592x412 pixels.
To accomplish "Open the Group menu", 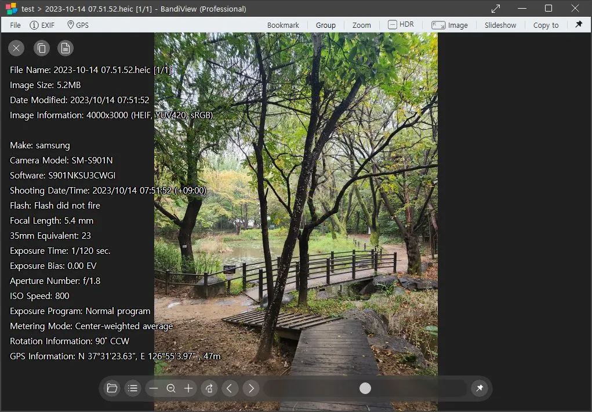I will pos(325,25).
